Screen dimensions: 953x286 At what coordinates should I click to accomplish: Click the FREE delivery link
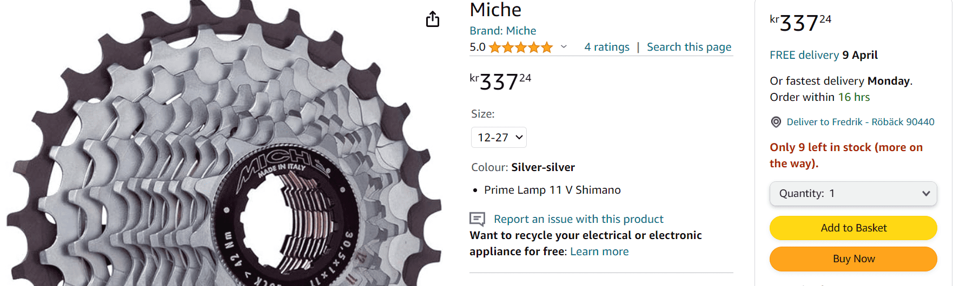click(x=804, y=55)
